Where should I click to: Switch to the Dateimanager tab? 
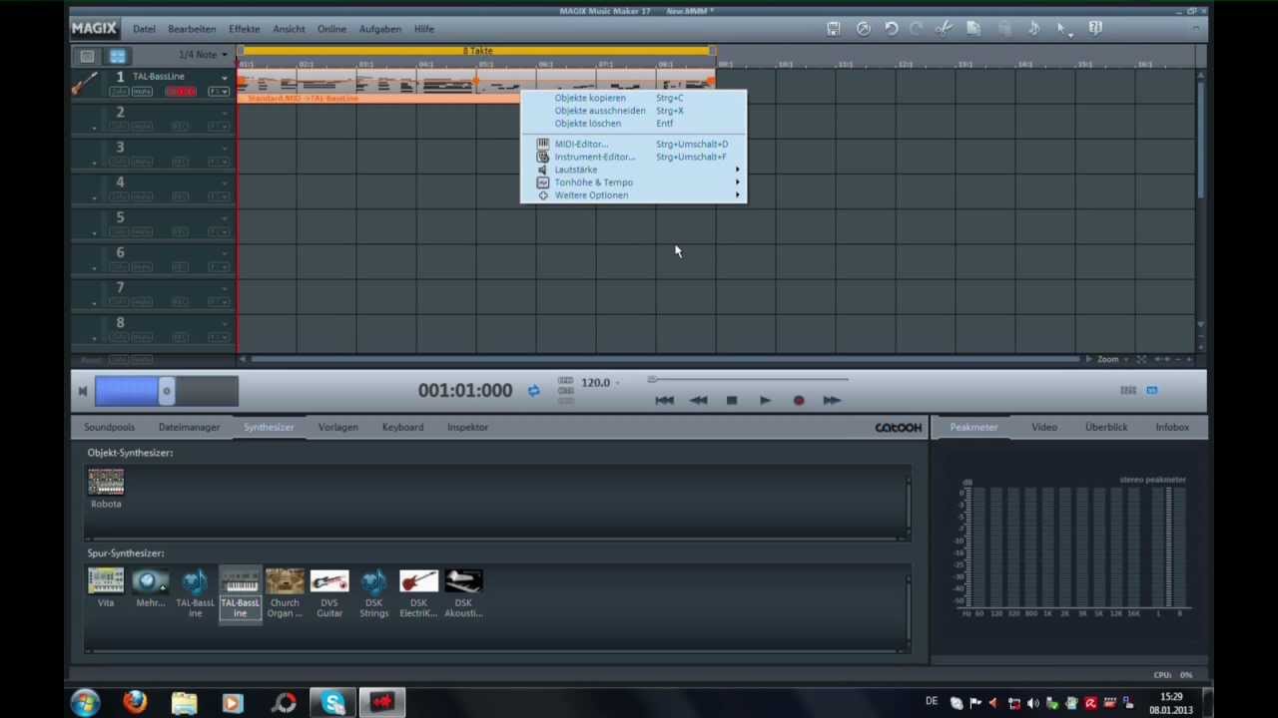point(189,427)
